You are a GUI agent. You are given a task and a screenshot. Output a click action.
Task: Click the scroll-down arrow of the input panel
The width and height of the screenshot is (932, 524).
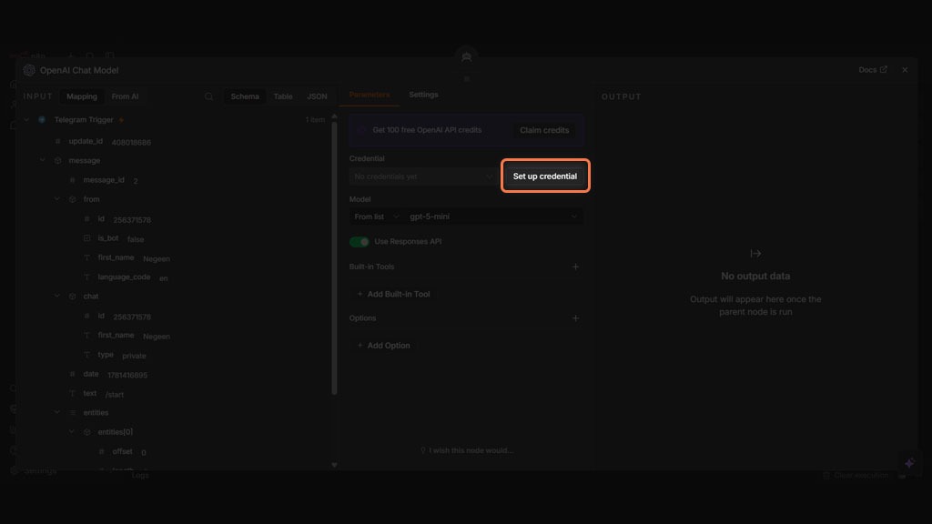pos(334,465)
